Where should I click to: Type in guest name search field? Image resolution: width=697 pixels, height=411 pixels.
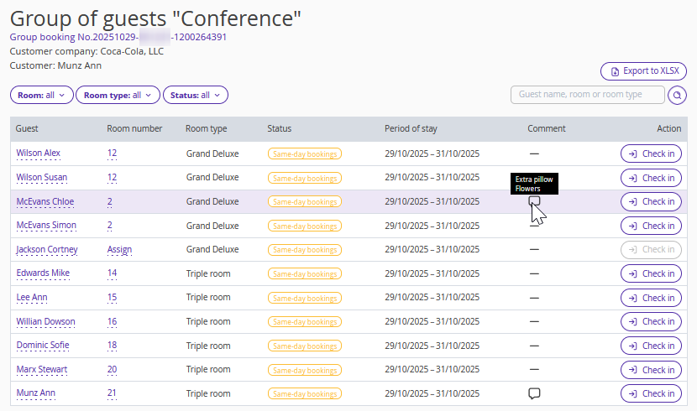[x=587, y=96]
